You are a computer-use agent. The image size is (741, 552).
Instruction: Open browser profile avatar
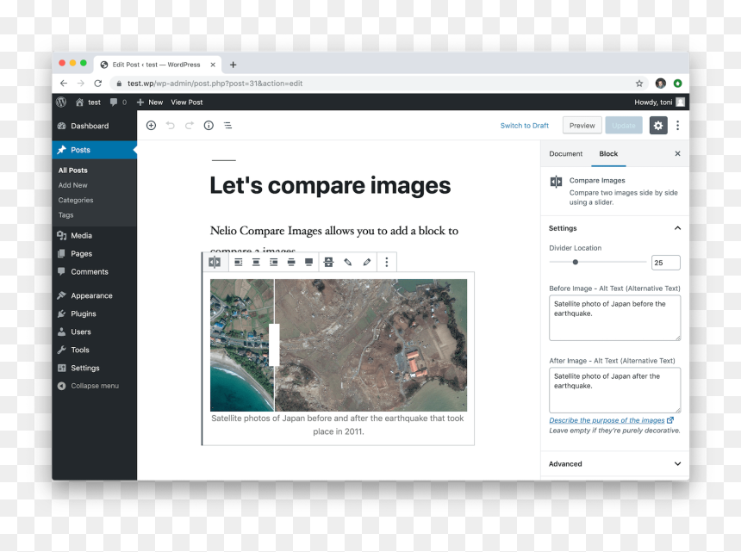point(661,84)
